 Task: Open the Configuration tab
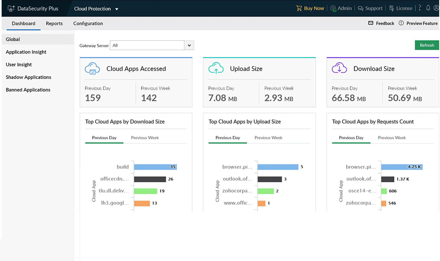[88, 24]
